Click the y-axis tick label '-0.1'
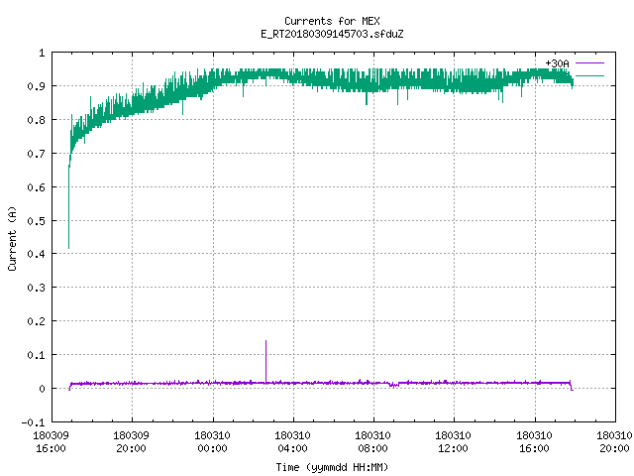 [33, 422]
